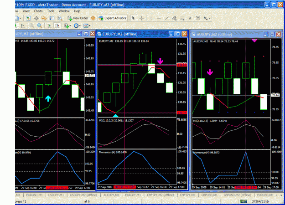Click the EURJPY,M2 131.25 OHLC header text

tap(124, 41)
